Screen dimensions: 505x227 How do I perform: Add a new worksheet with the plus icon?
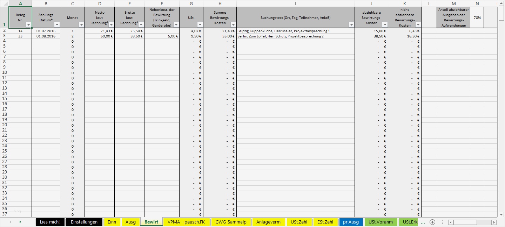click(x=432, y=222)
